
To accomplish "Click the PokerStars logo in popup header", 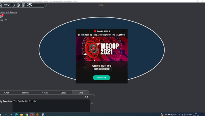I will pyautogui.click(x=102, y=31).
